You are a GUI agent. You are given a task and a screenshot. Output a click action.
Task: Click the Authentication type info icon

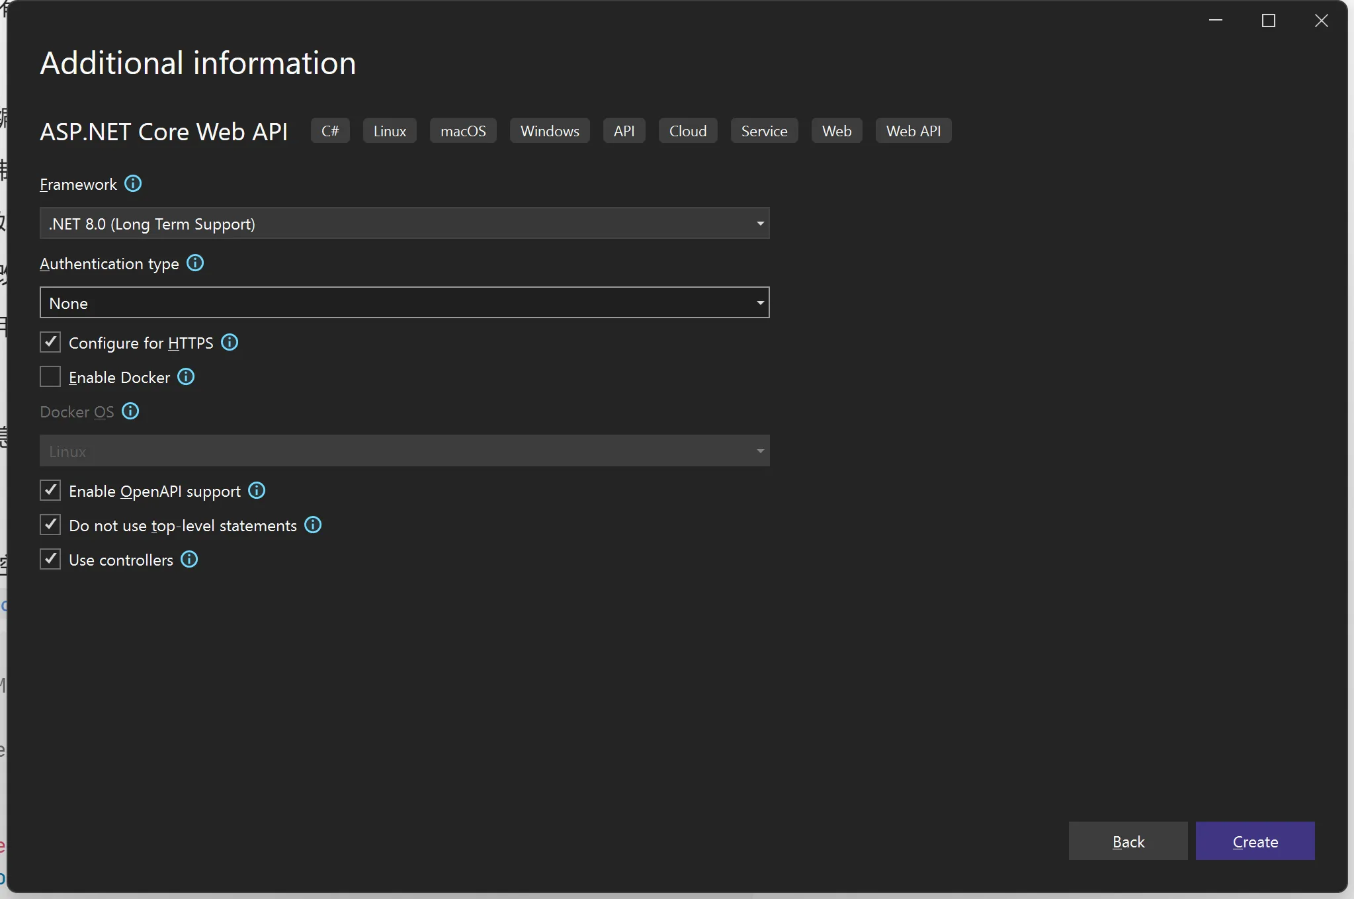click(x=195, y=263)
